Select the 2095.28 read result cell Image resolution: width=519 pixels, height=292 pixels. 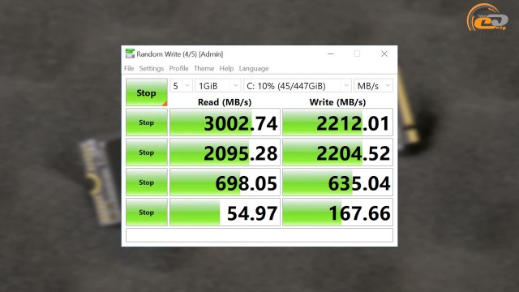pyautogui.click(x=225, y=152)
